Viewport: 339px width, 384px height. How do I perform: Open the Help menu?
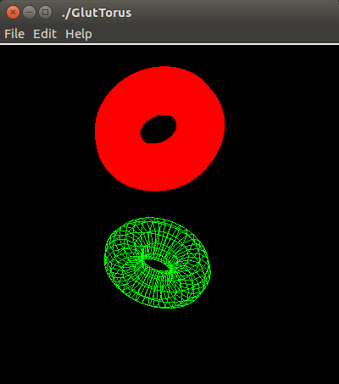click(79, 34)
